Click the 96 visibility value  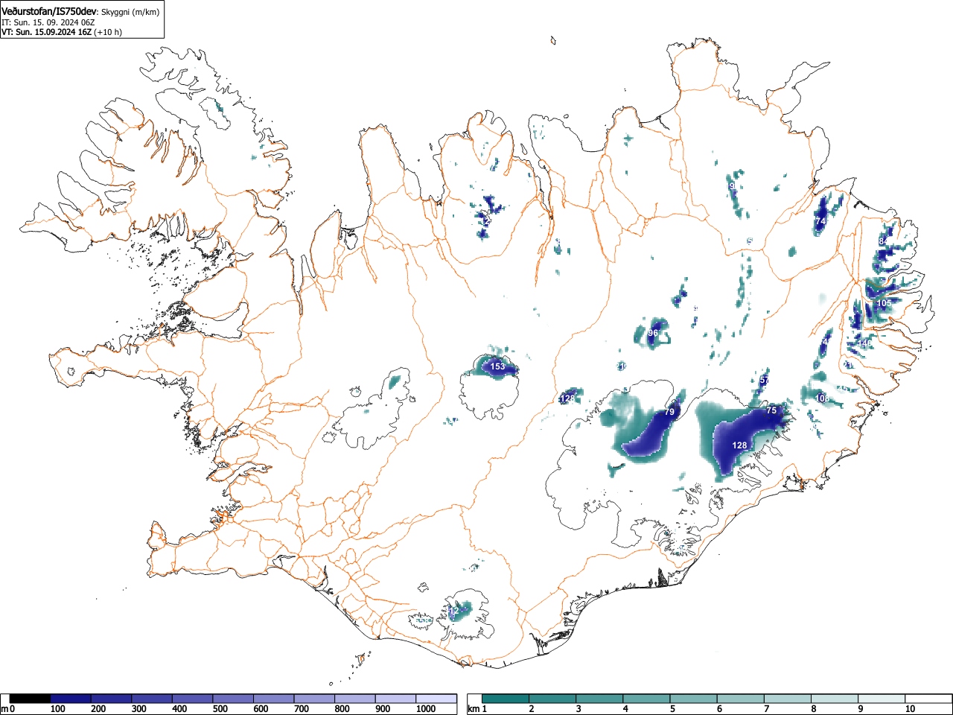pos(653,333)
